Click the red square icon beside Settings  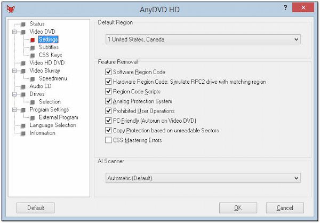(x=33, y=40)
